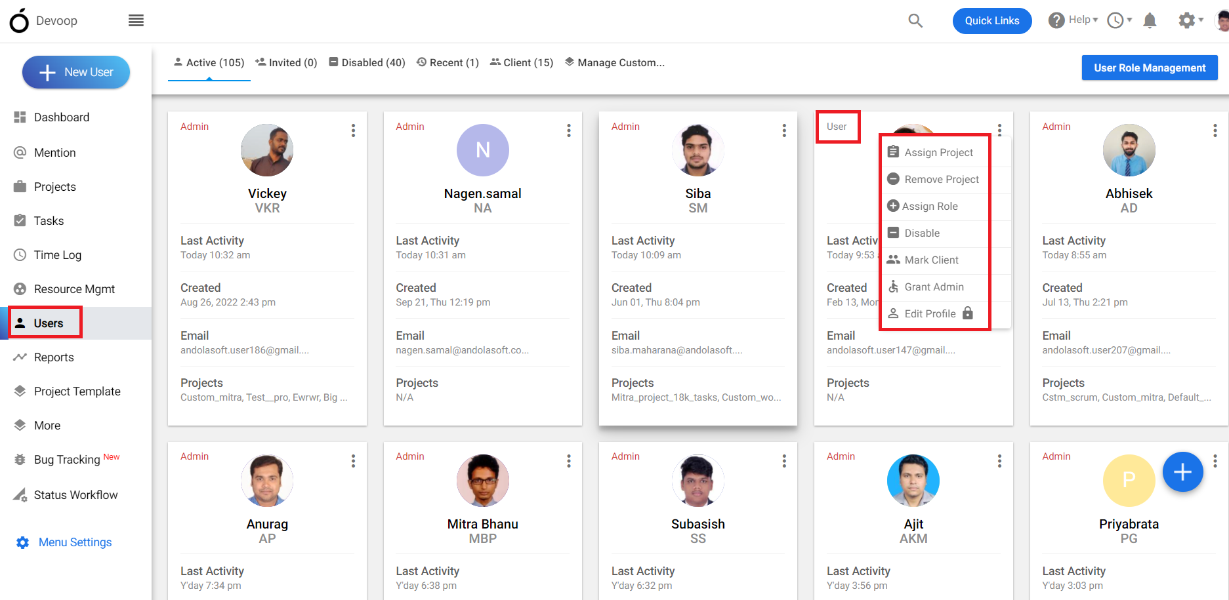1229x600 pixels.
Task: Open Project Template in the sidebar
Action: click(76, 391)
